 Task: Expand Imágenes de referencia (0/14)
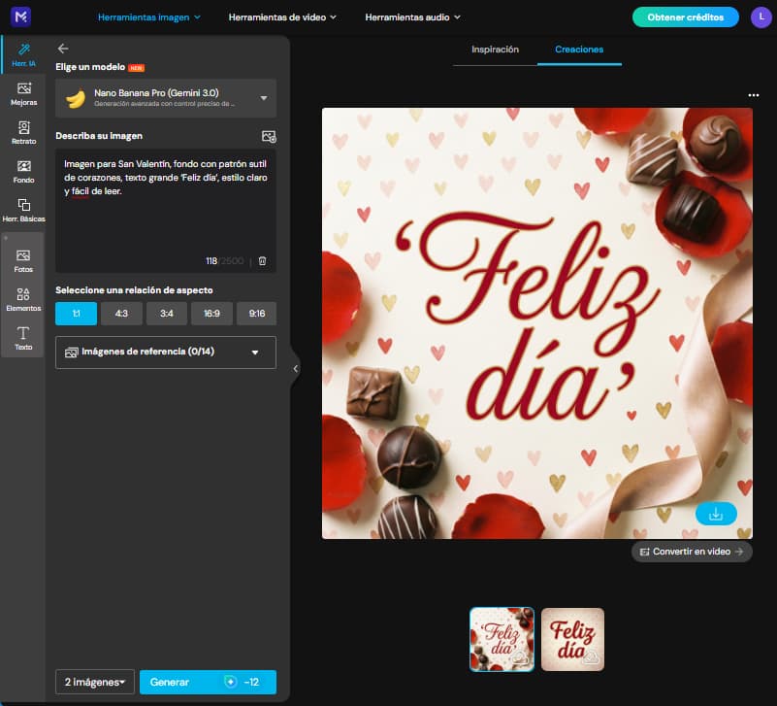coord(166,353)
